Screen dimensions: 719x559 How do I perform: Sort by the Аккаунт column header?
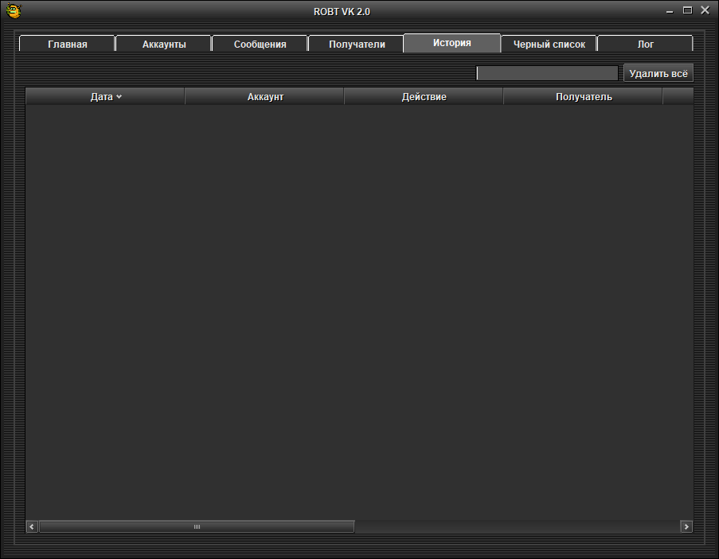[265, 96]
